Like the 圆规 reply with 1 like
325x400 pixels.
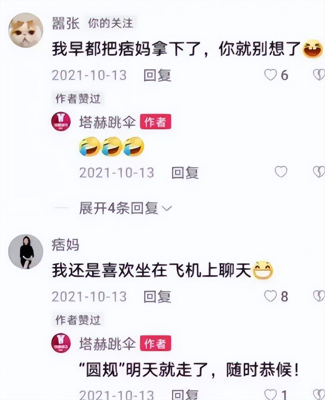pyautogui.click(x=271, y=394)
